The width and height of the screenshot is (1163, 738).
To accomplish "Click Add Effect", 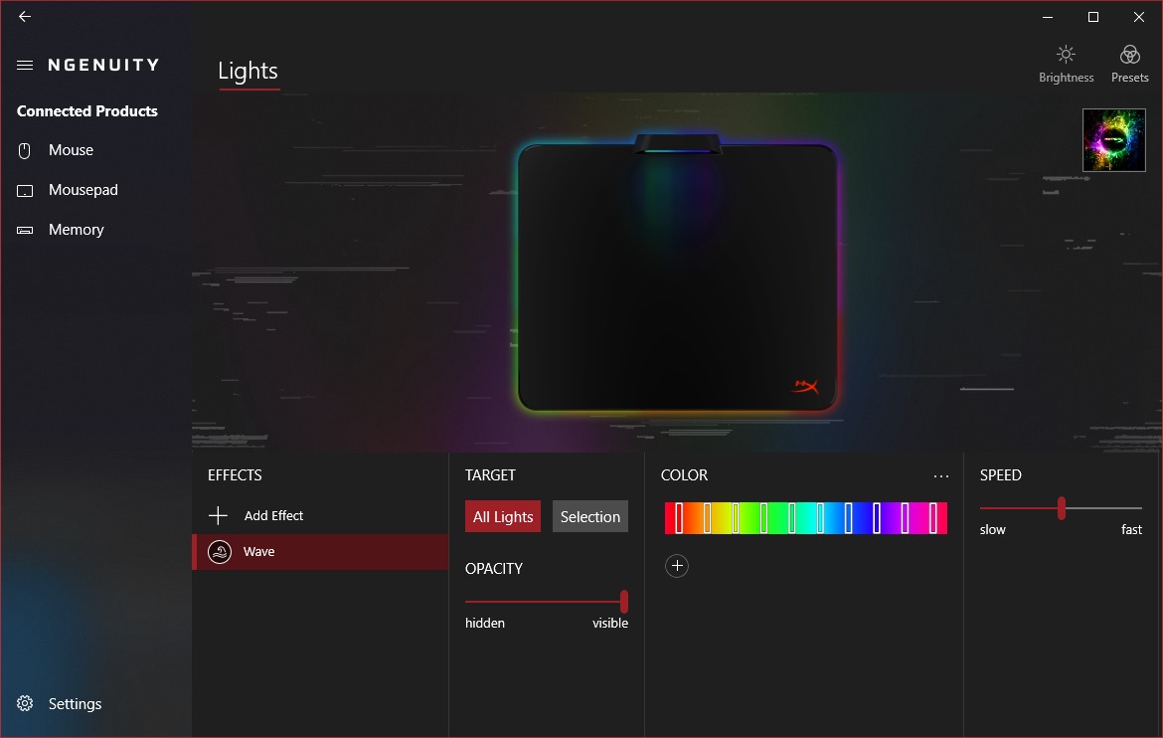I will click(x=273, y=516).
